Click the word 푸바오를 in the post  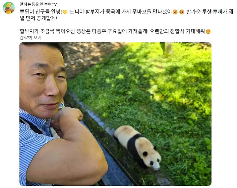tap(142, 12)
